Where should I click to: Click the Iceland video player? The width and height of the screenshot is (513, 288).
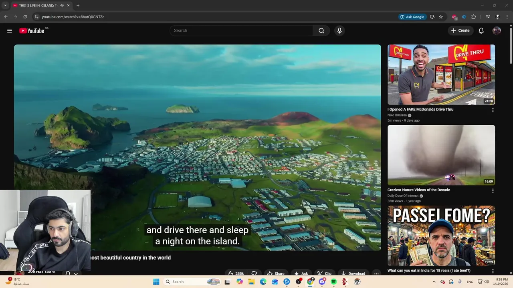pyautogui.click(x=197, y=147)
